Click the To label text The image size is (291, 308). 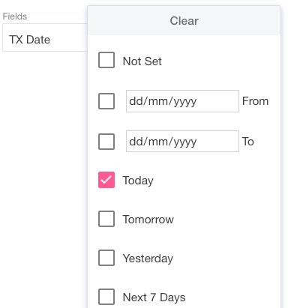tap(248, 142)
